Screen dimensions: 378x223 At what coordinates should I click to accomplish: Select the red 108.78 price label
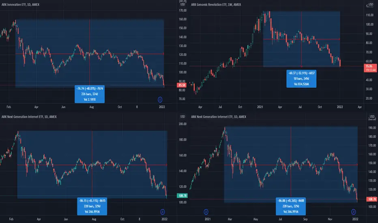click(x=372, y=199)
